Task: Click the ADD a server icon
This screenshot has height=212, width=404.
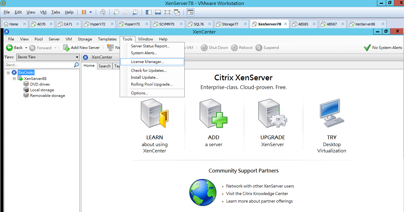Action: [214, 113]
